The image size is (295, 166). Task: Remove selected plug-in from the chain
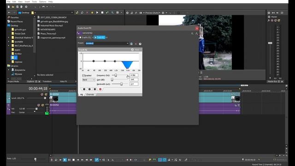[196, 34]
